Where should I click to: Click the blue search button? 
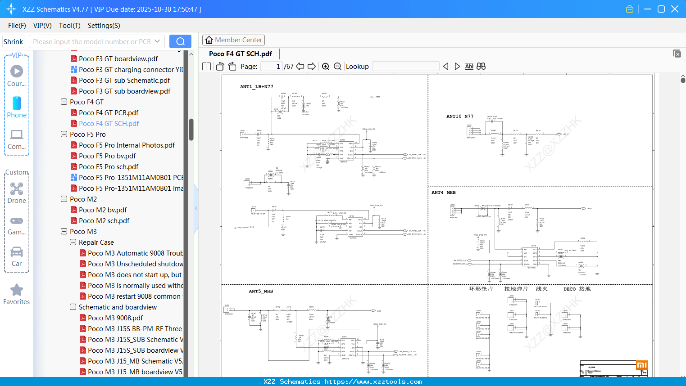point(180,41)
